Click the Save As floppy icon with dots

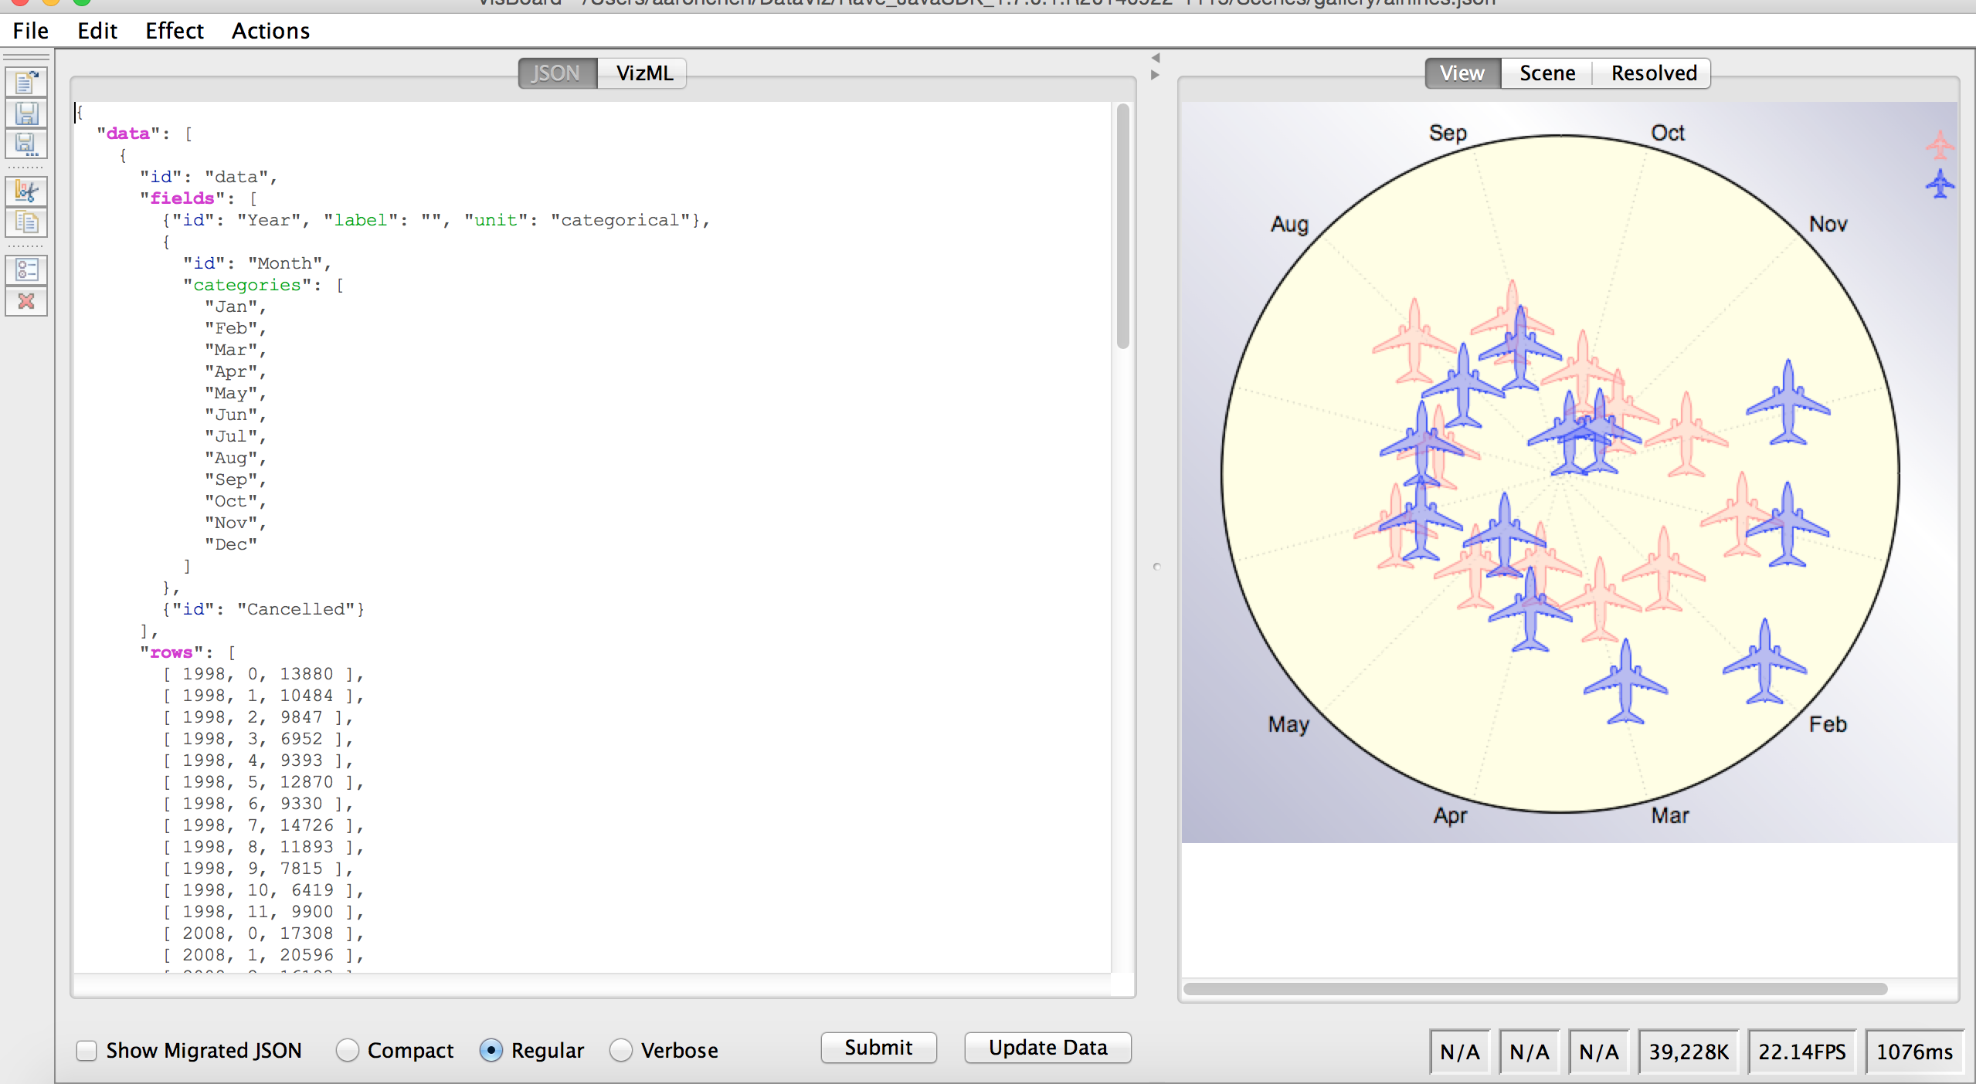pos(26,144)
